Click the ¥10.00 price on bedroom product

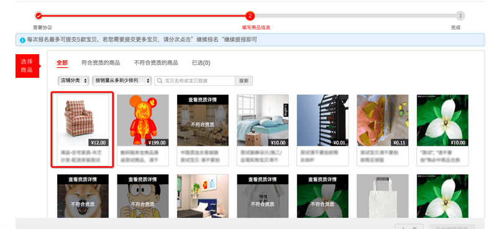[278, 143]
